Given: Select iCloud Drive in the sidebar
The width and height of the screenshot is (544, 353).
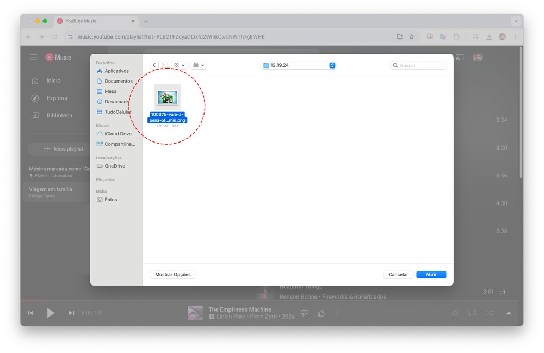Looking at the screenshot, I should pyautogui.click(x=118, y=134).
